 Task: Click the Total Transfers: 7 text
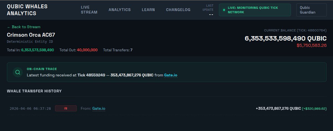[x=118, y=50]
